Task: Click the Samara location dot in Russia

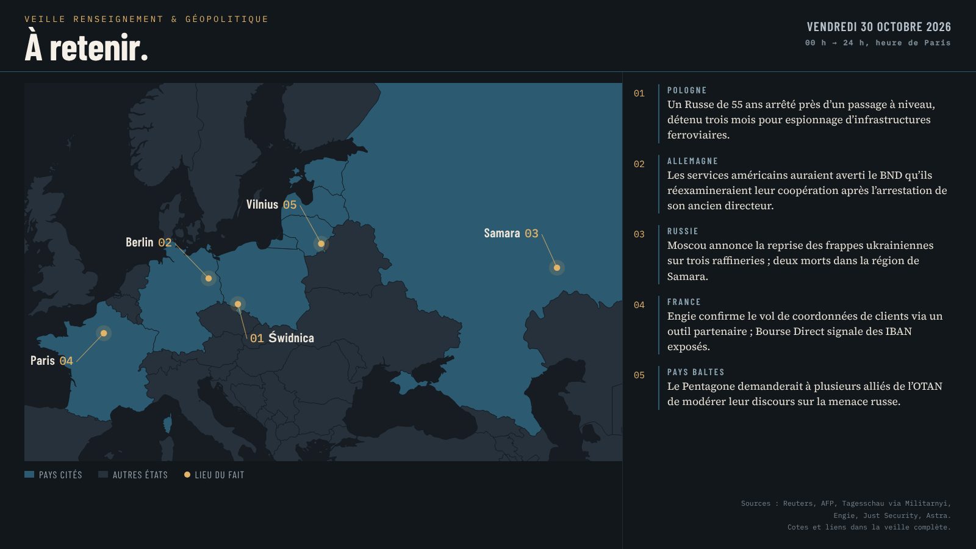Action: tap(556, 268)
